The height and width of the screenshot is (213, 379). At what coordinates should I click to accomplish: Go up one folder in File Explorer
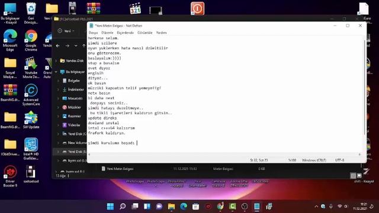click(83, 46)
